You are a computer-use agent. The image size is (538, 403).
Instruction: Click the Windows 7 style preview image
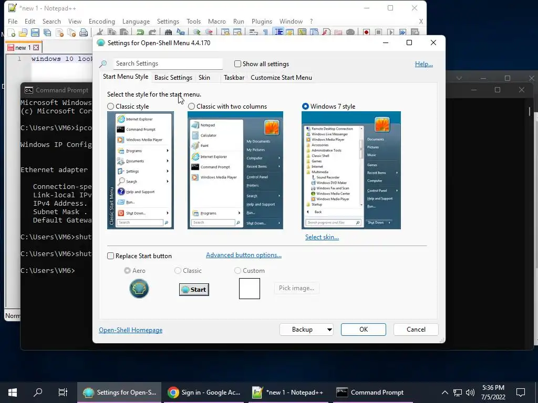351,171
